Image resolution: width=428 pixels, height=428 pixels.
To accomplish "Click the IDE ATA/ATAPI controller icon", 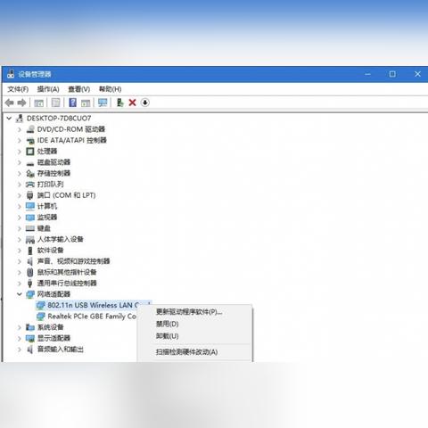I will [x=30, y=140].
